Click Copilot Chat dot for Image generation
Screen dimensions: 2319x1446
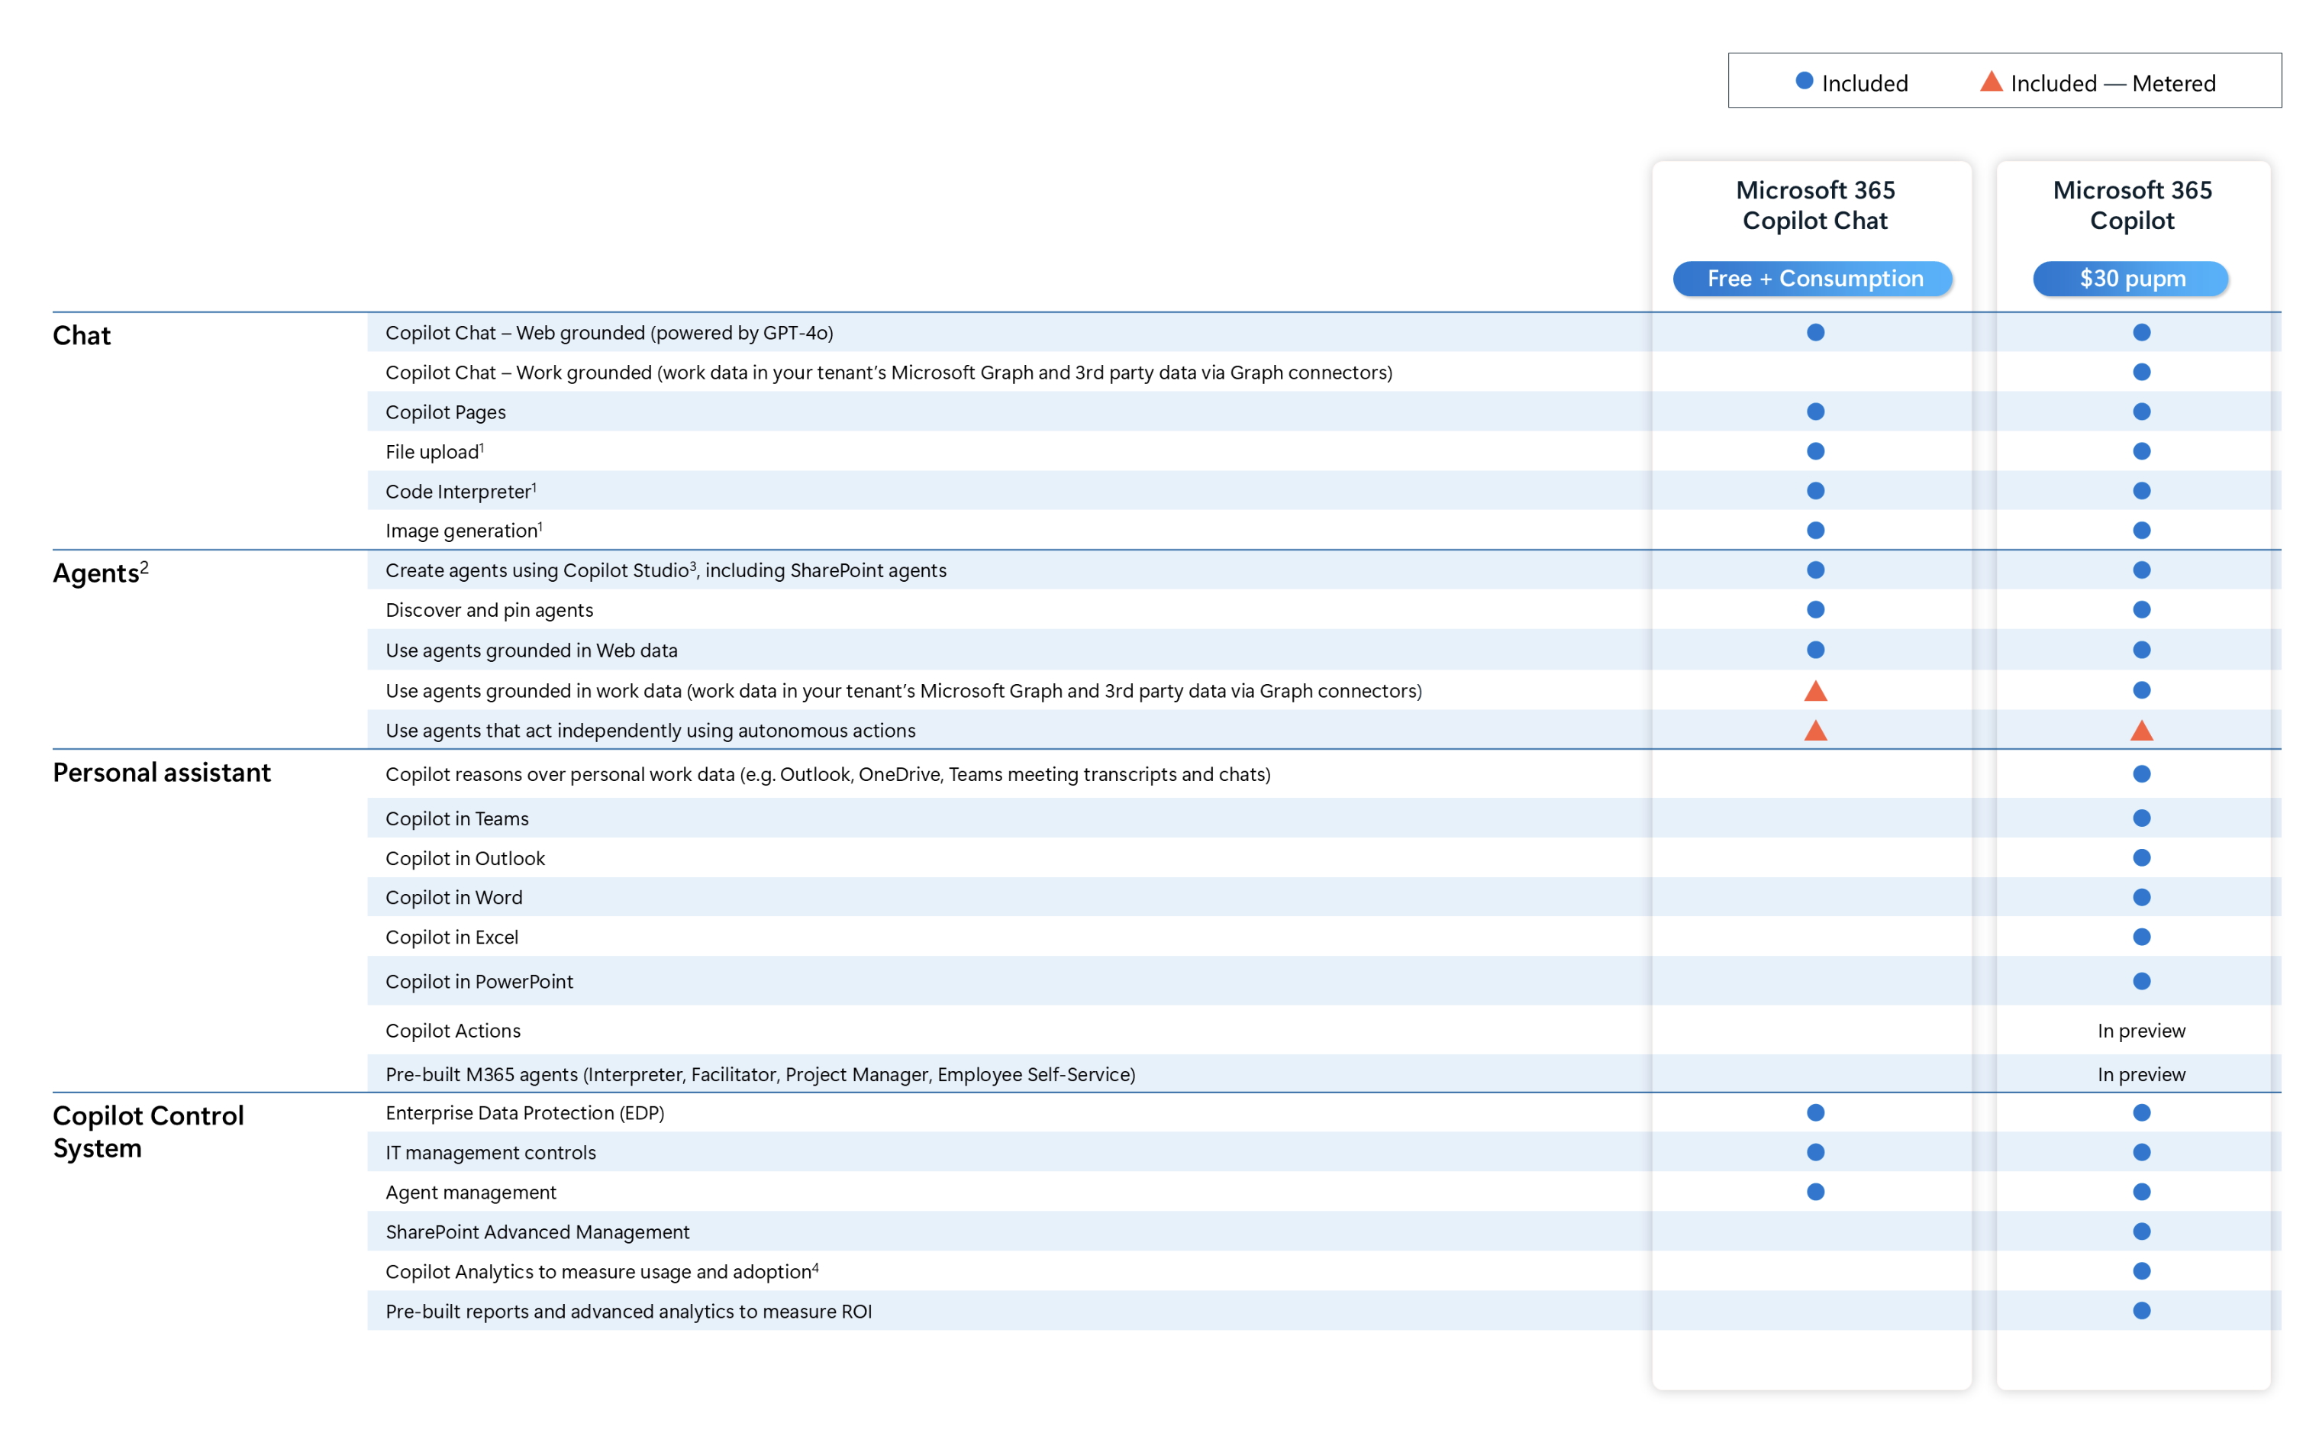pyautogui.click(x=1815, y=531)
